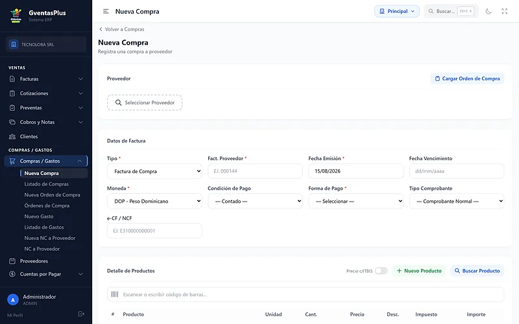
Task: Click the plus icon on Nuevo Producto
Action: pos(399,271)
